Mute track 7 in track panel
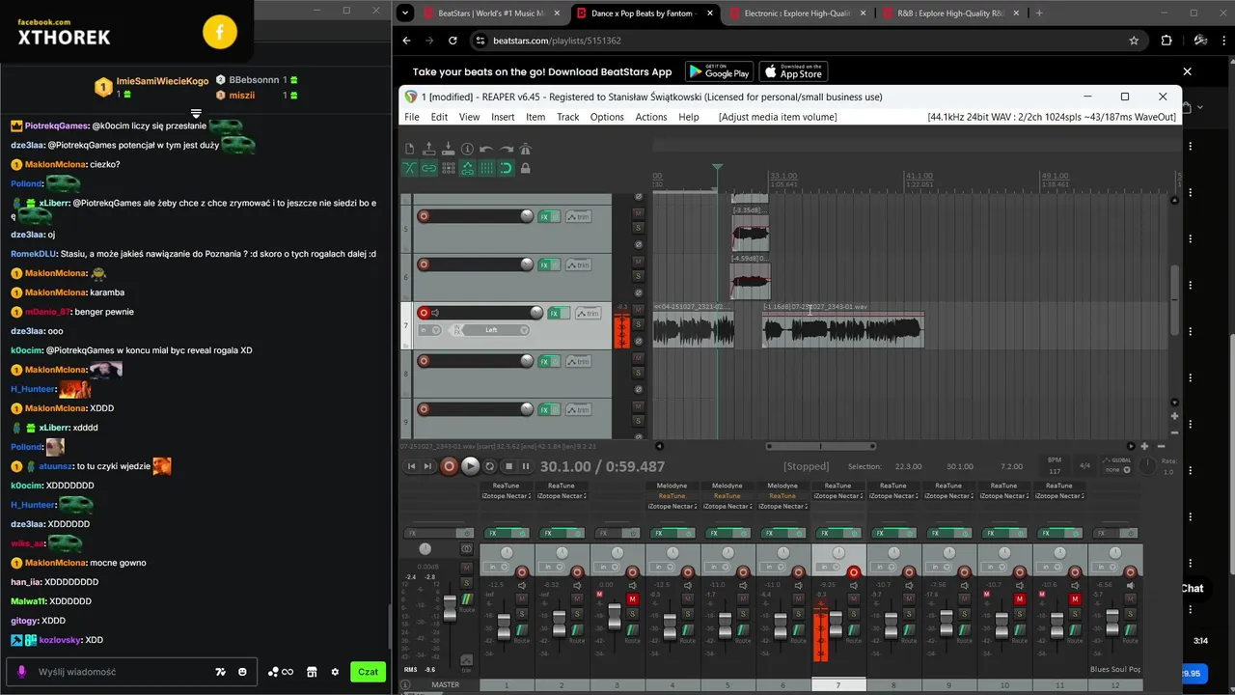 [x=638, y=309]
